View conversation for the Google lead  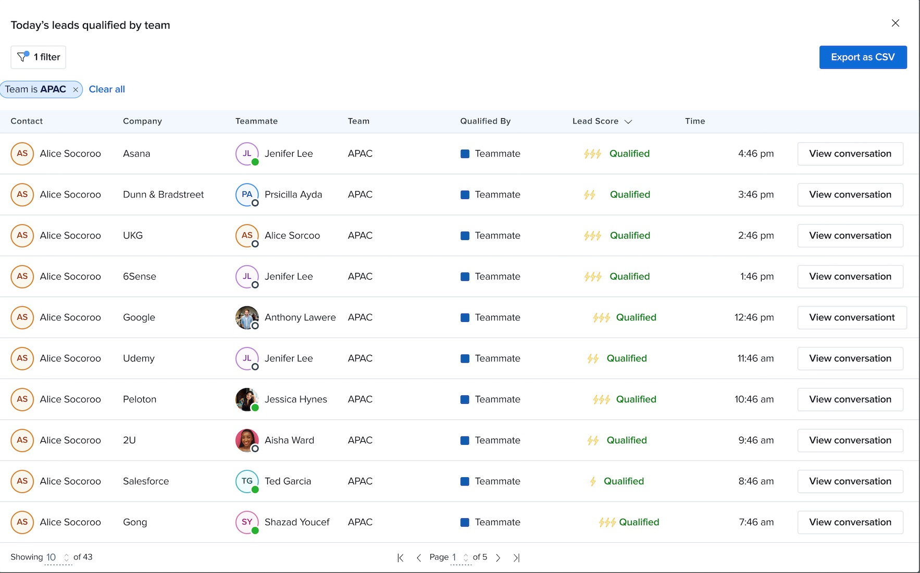852,317
